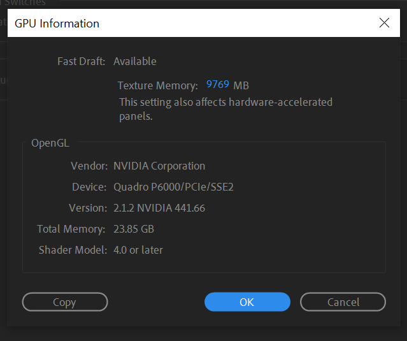
Task: Select the Fast Draft Available status text
Action: [x=135, y=62]
